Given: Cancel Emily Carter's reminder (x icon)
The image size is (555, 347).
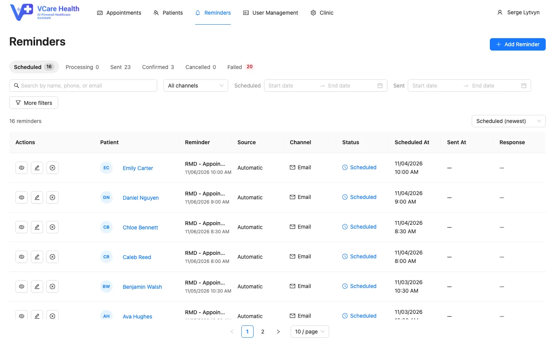Looking at the screenshot, I should 52,168.
